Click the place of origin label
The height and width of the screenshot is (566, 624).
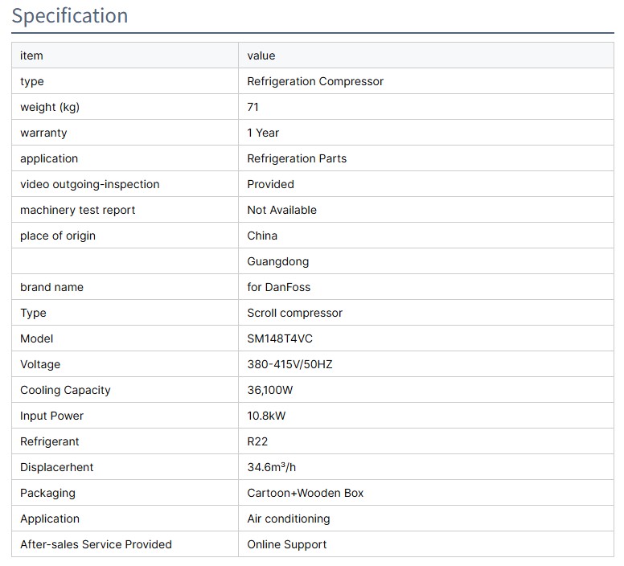[x=58, y=236]
